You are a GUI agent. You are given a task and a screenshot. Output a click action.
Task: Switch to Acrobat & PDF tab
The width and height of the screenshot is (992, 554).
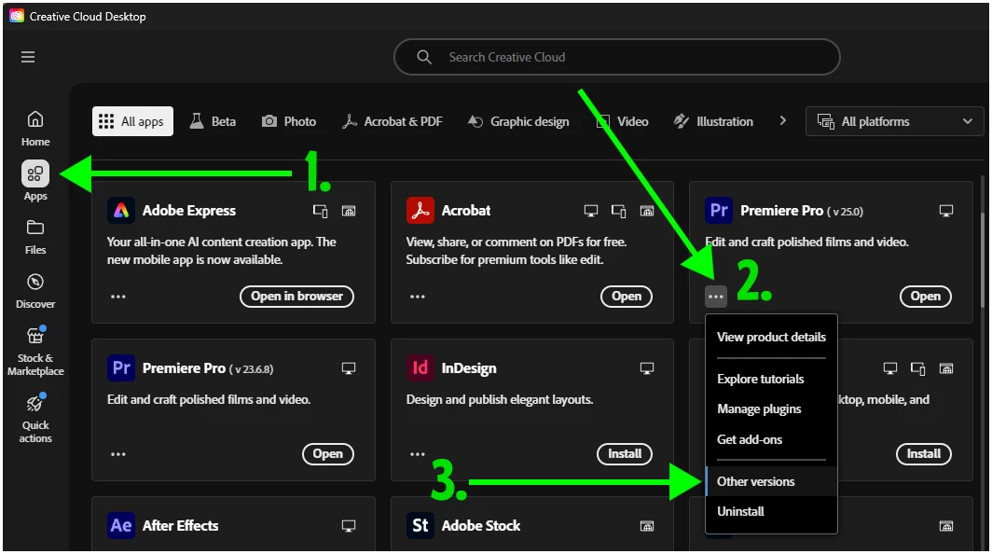(x=393, y=121)
